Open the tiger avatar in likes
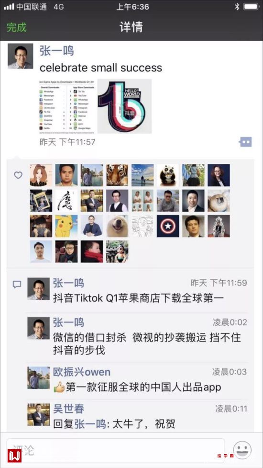This screenshot has width=263, height=468. click(117, 175)
